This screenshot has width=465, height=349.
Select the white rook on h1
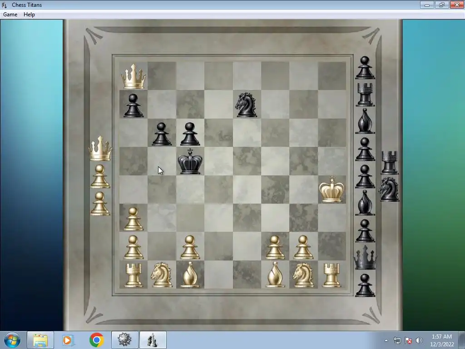tap(331, 275)
